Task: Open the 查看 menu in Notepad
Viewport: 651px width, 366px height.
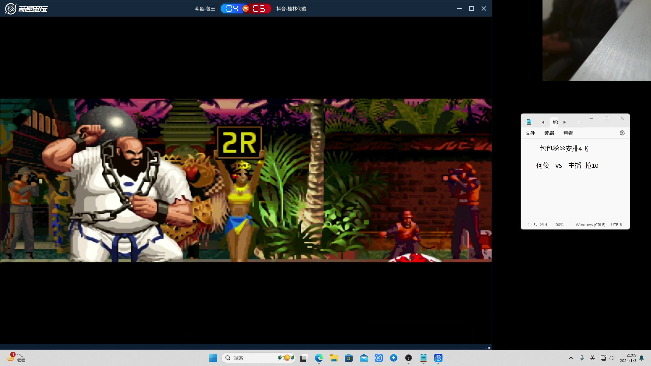Action: (568, 133)
